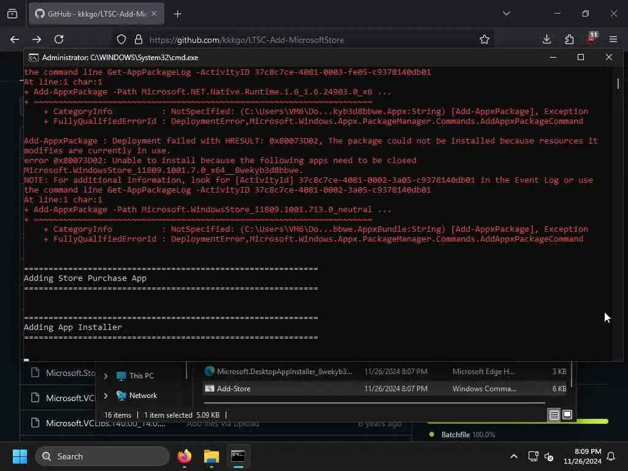Go back with browser back arrow
Screen dimensions: 628x471
pos(15,39)
